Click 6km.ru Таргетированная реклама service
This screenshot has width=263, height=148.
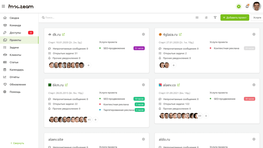click(119, 110)
